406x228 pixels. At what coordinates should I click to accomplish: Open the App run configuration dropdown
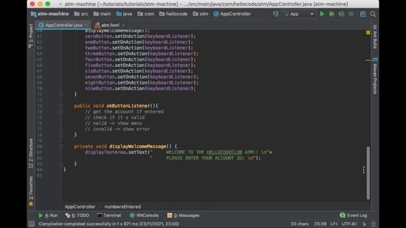299,14
